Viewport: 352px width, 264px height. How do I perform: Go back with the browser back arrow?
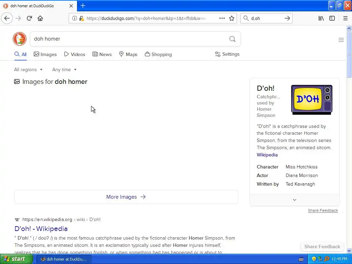click(x=7, y=18)
